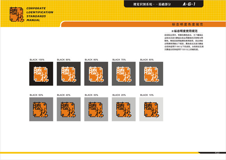Select the BLACK 10% logo tile
This screenshot has width=226, height=160.
pyautogui.click(x=151, y=109)
